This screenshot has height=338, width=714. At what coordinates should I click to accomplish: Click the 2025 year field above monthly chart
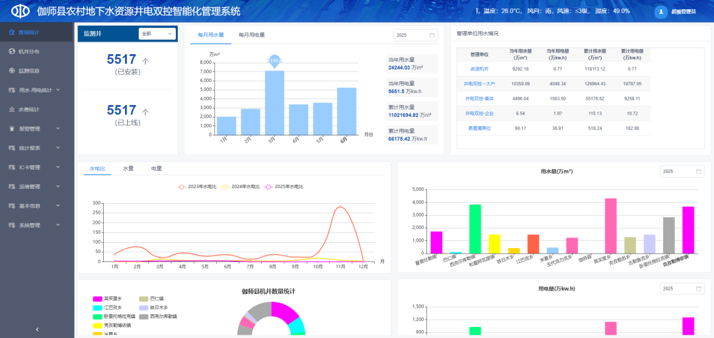pyautogui.click(x=415, y=35)
